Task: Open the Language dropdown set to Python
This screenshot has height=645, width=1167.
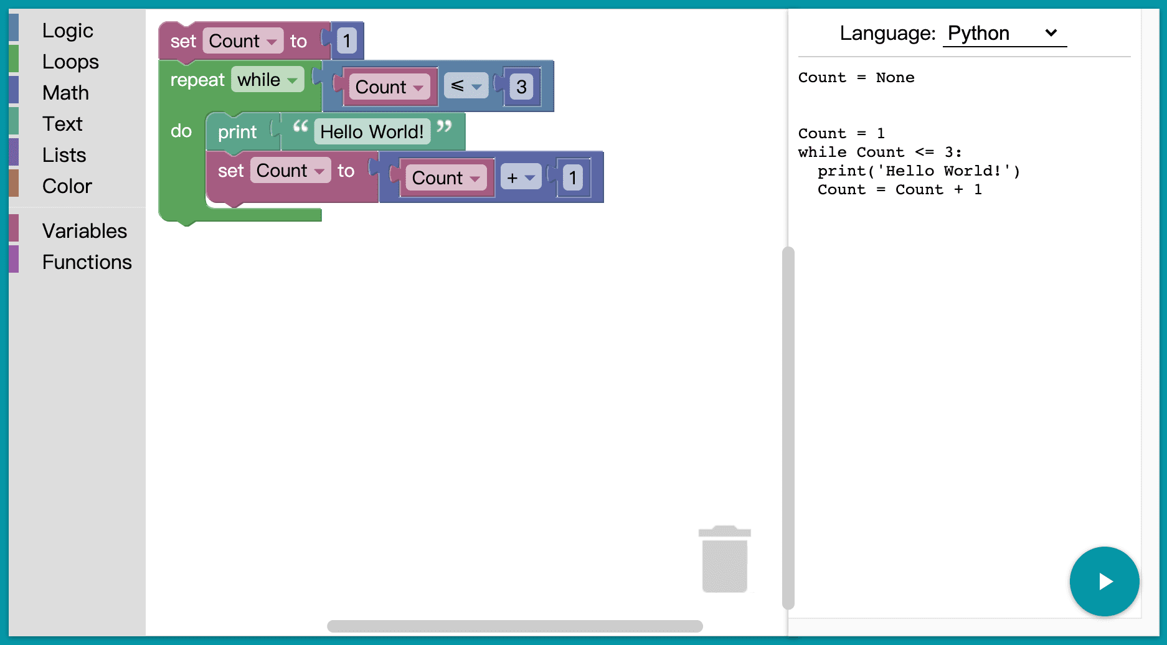Action: pos(1004,33)
